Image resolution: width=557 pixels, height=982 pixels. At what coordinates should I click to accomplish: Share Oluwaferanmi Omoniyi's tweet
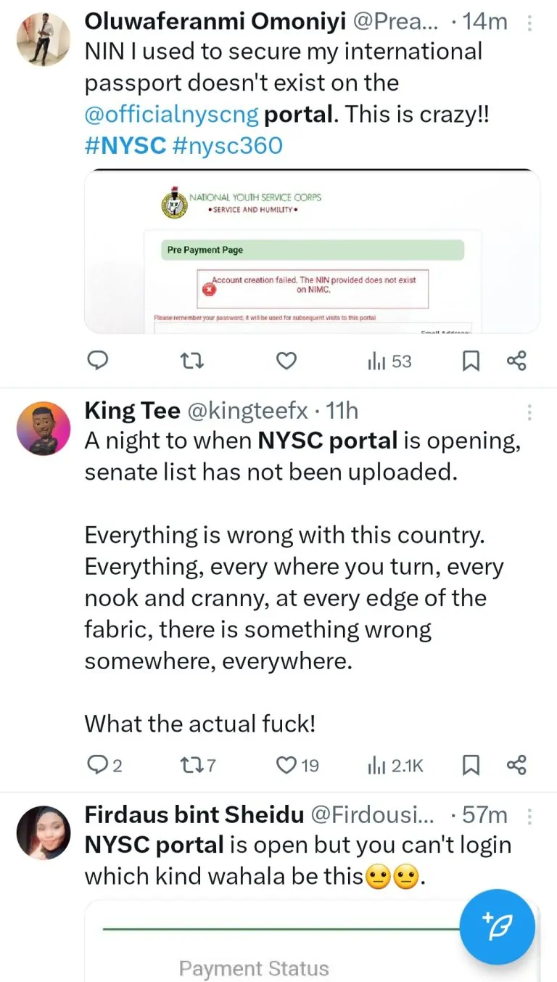pyautogui.click(x=516, y=361)
